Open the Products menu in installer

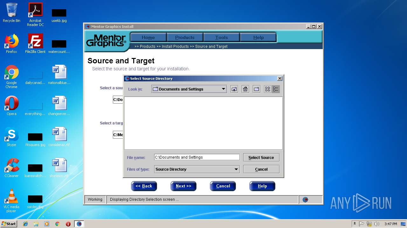185,37
